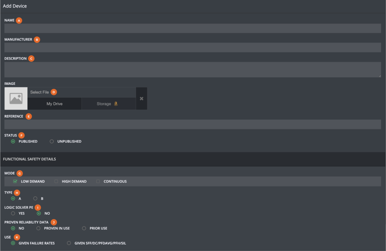The width and height of the screenshot is (386, 251).
Task: Select Type B radio button
Action: 35,199
